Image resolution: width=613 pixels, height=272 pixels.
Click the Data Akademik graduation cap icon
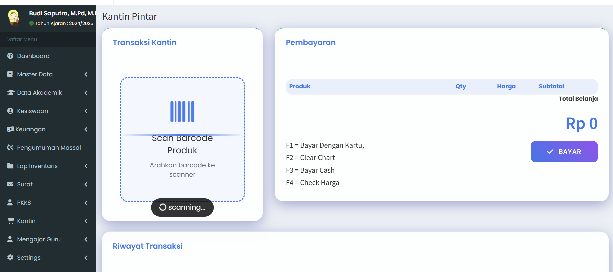11,93
